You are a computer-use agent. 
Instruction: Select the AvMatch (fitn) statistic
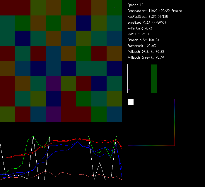point(146,52)
